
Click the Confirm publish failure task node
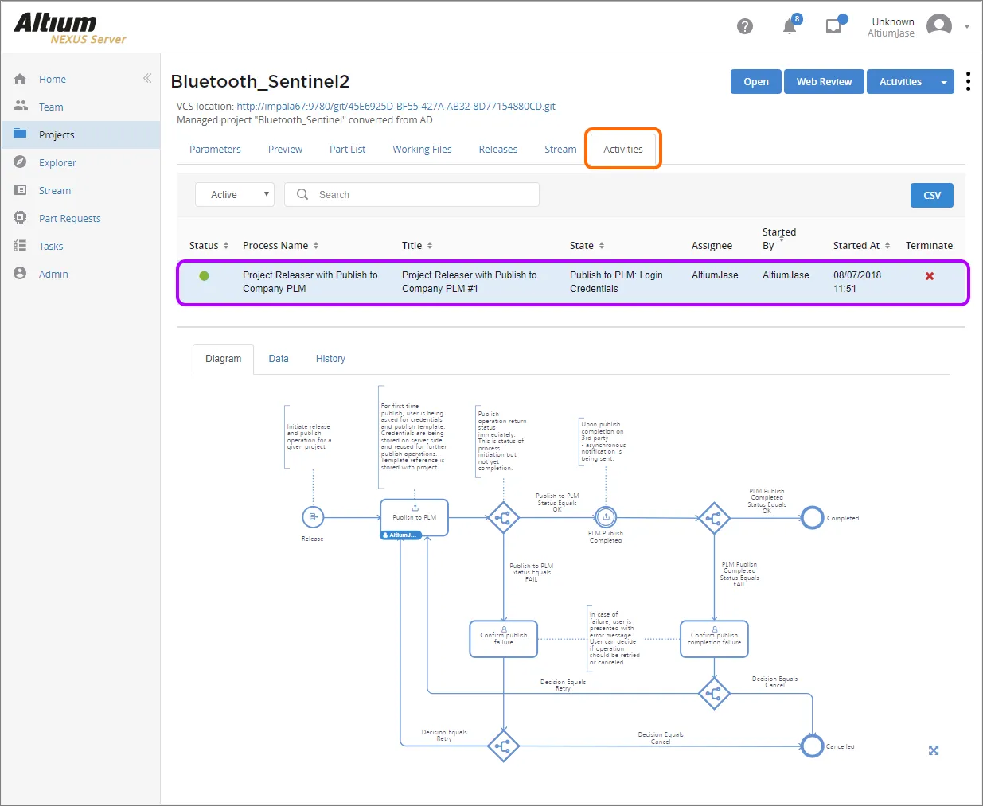pos(504,639)
